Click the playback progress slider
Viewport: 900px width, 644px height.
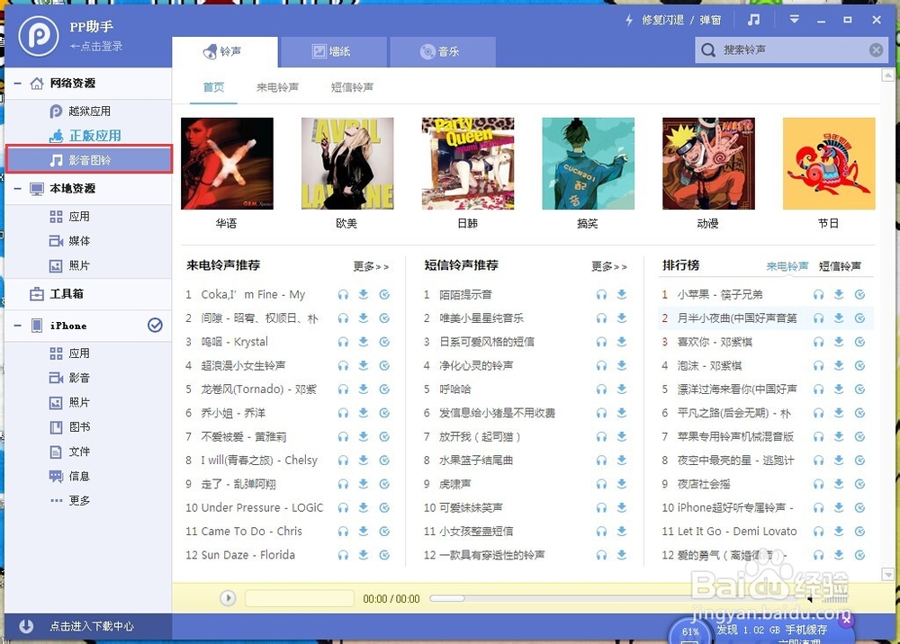[617, 599]
